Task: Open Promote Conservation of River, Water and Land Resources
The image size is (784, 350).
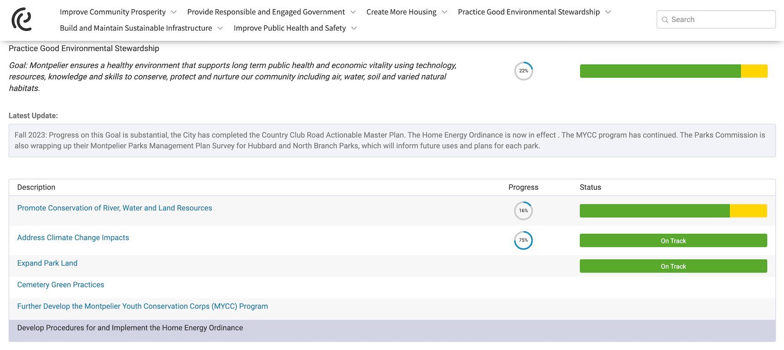Action: [x=114, y=208]
